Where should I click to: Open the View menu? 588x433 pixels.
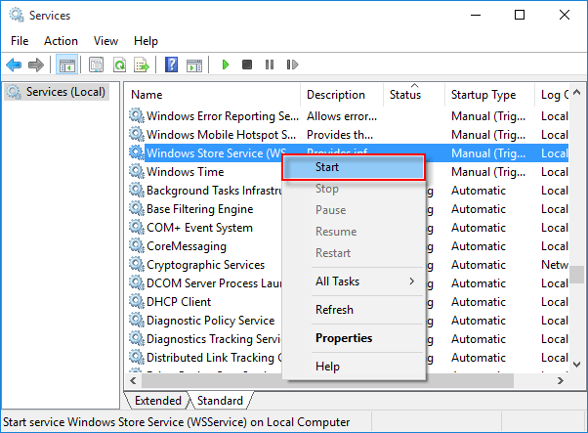coord(106,41)
